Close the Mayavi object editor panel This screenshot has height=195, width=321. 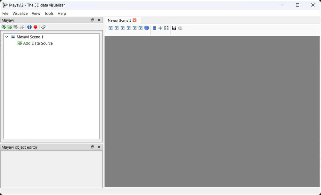[99, 147]
